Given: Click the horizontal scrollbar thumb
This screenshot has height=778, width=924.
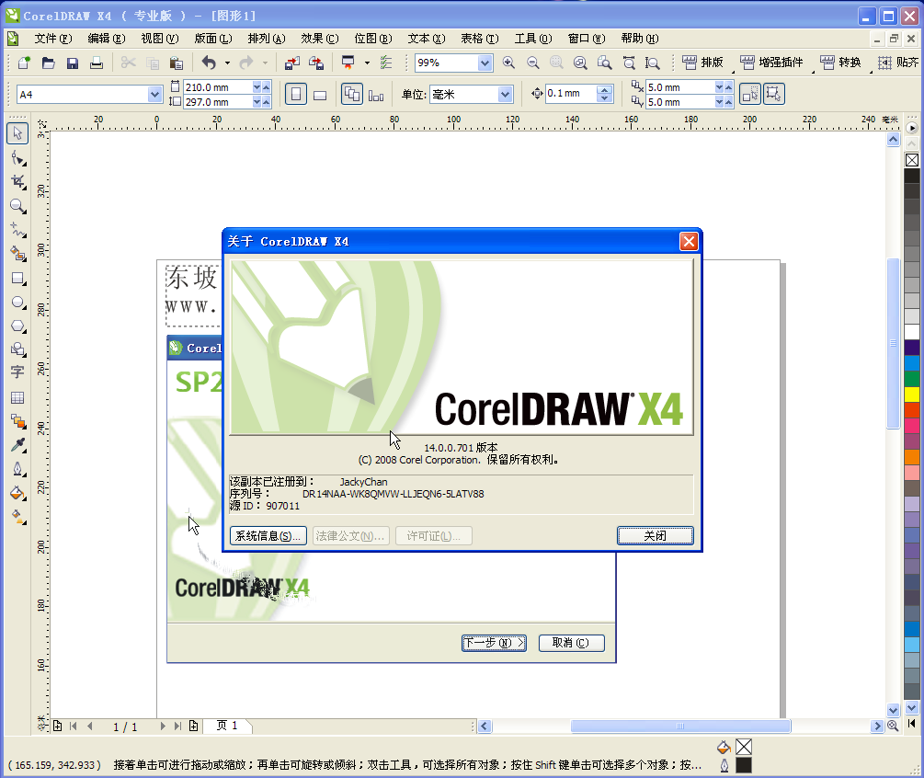Looking at the screenshot, I should pos(680,727).
